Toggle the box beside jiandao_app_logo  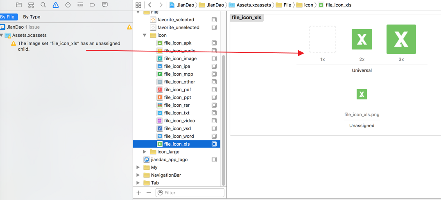pyautogui.click(x=214, y=160)
